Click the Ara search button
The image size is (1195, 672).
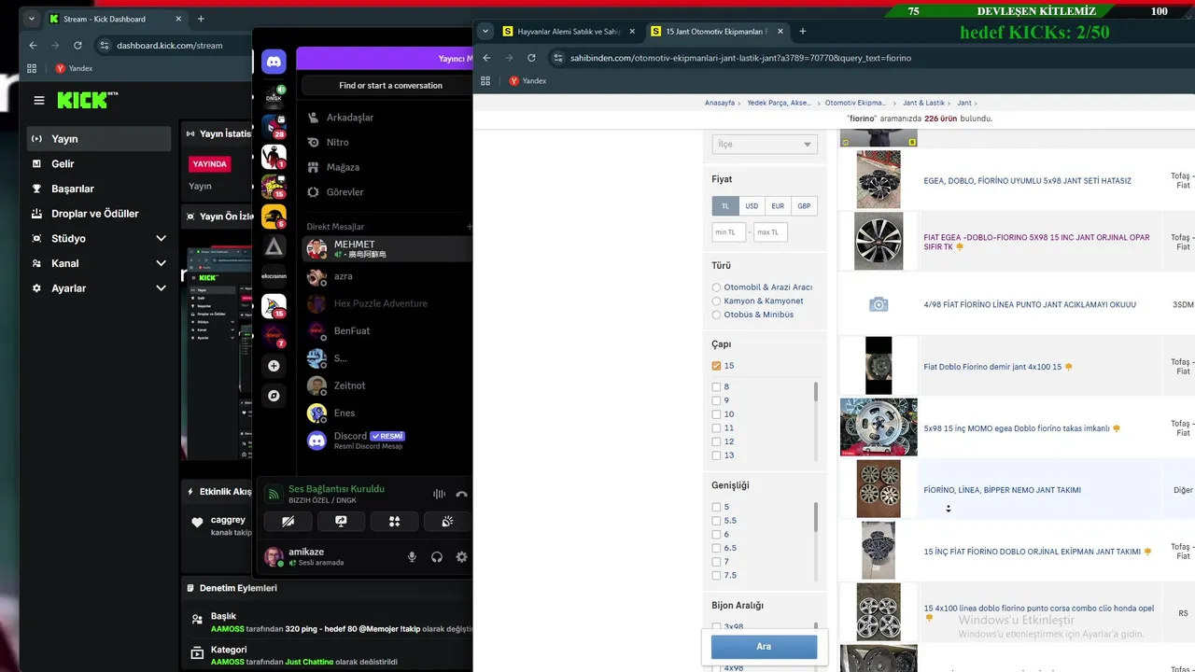click(x=764, y=647)
